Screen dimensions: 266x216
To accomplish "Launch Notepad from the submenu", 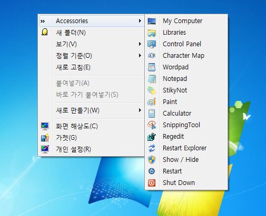I will coord(186,79).
